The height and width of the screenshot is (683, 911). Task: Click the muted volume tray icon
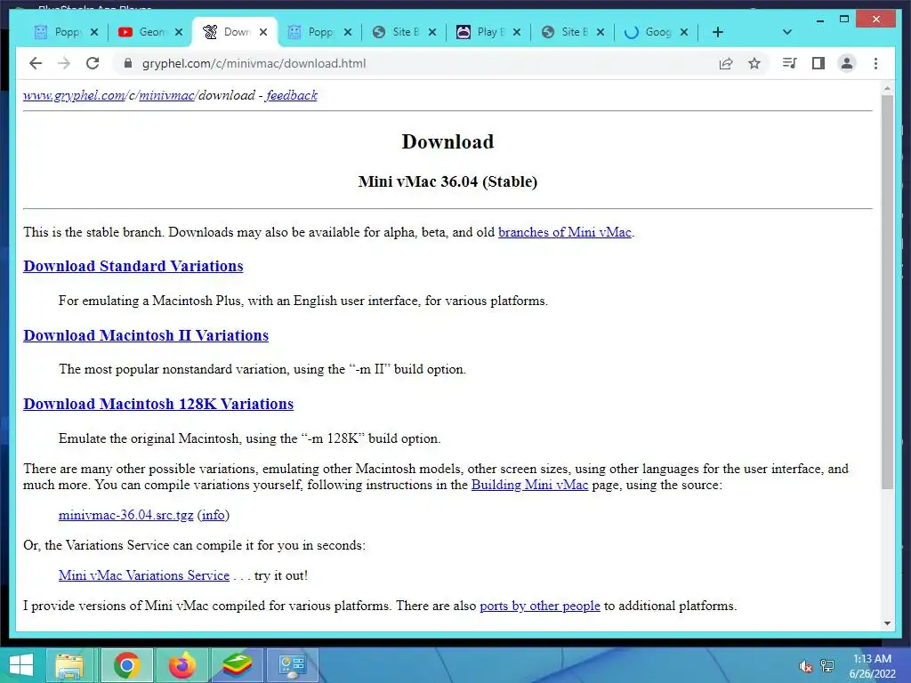[805, 666]
